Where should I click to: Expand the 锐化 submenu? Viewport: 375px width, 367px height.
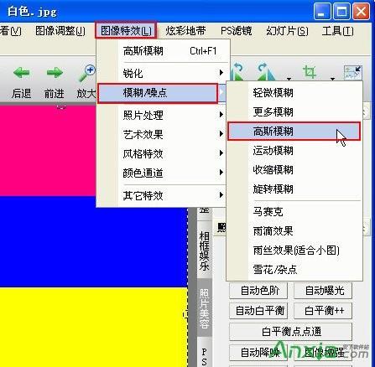point(162,73)
